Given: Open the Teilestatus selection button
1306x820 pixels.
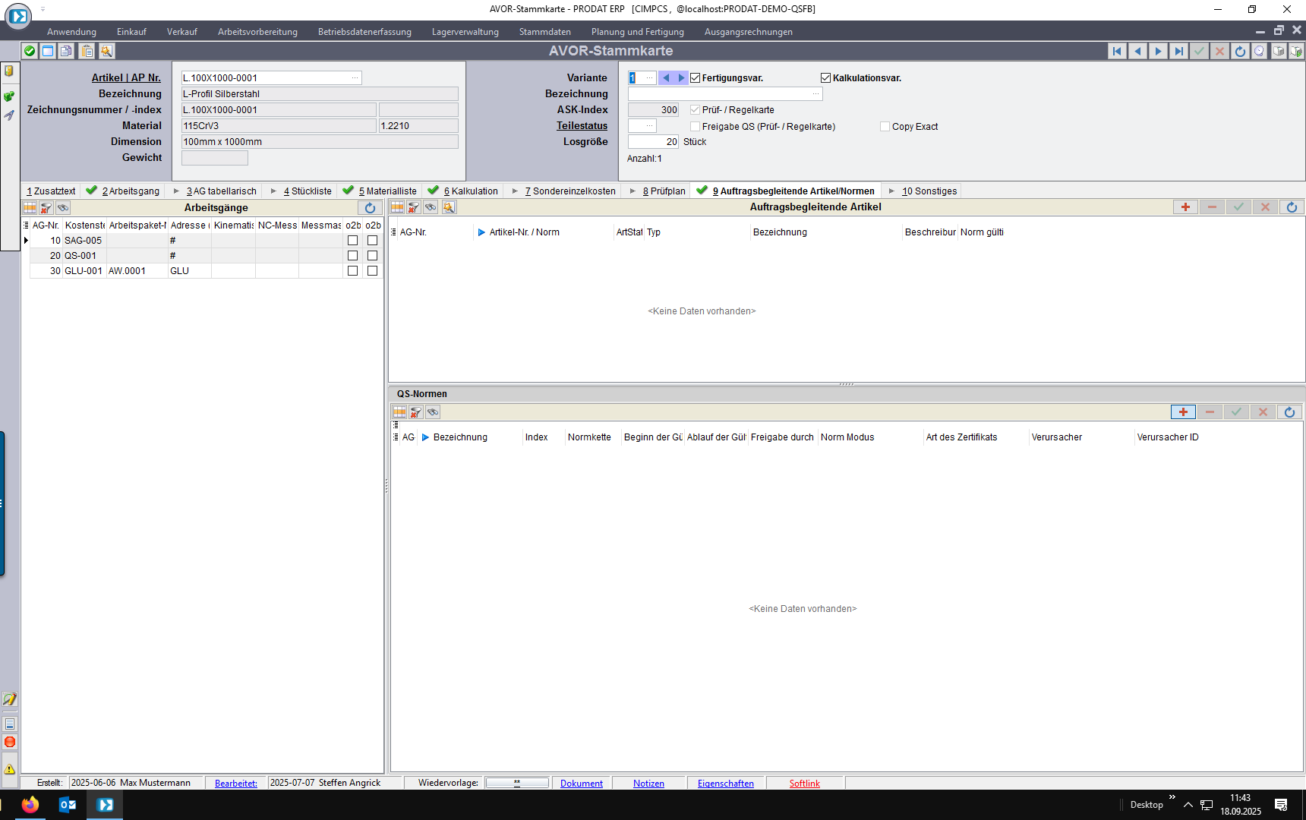Looking at the screenshot, I should [649, 126].
